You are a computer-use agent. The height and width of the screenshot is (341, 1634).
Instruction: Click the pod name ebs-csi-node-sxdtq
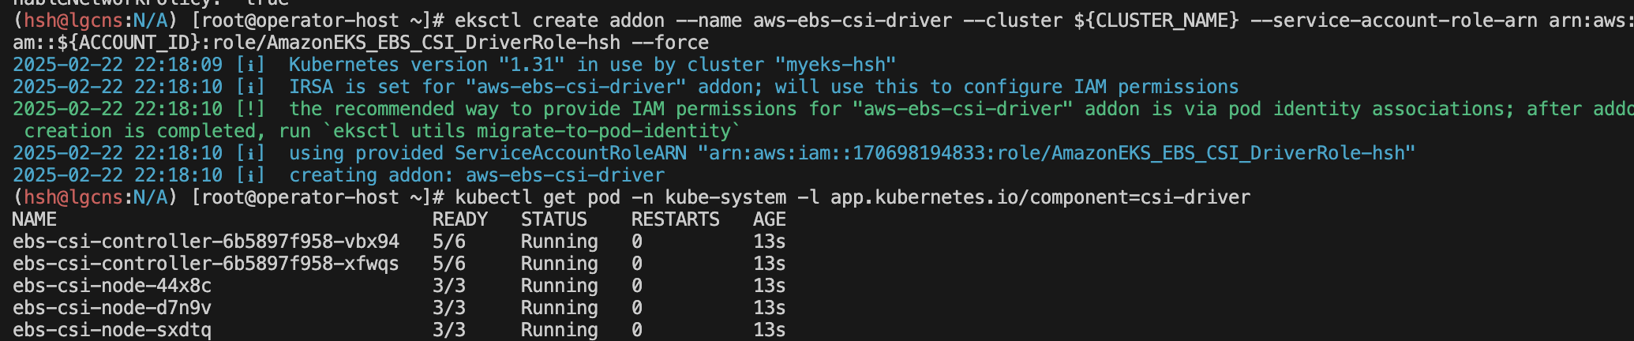tap(112, 330)
